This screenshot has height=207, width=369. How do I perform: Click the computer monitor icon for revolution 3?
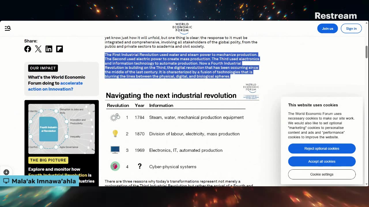115,150
